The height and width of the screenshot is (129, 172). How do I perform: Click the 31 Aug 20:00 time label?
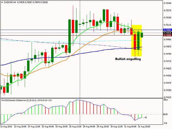(x=144, y=127)
